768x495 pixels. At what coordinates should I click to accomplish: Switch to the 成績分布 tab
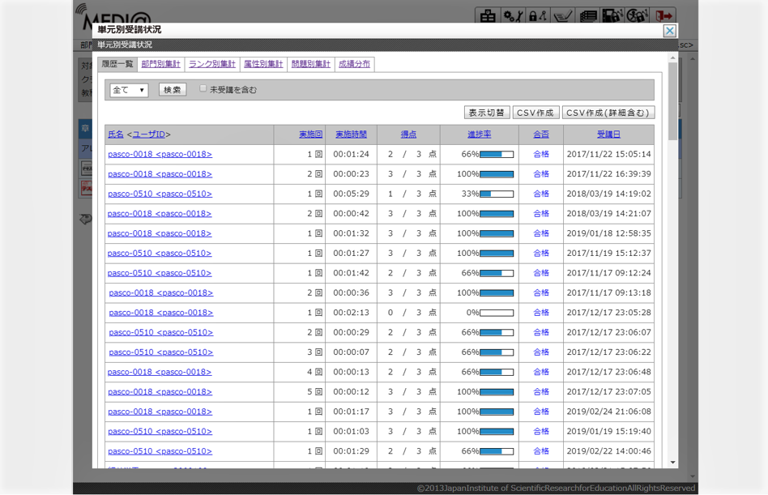(x=354, y=64)
